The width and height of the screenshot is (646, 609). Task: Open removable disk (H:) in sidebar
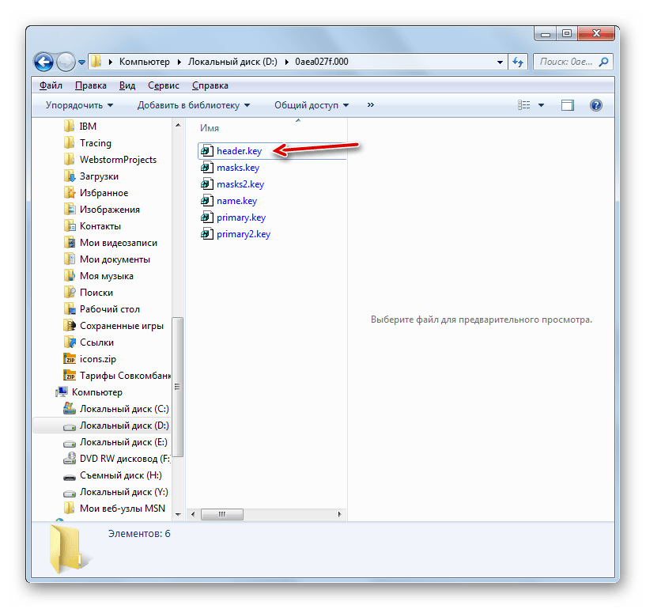[x=120, y=475]
